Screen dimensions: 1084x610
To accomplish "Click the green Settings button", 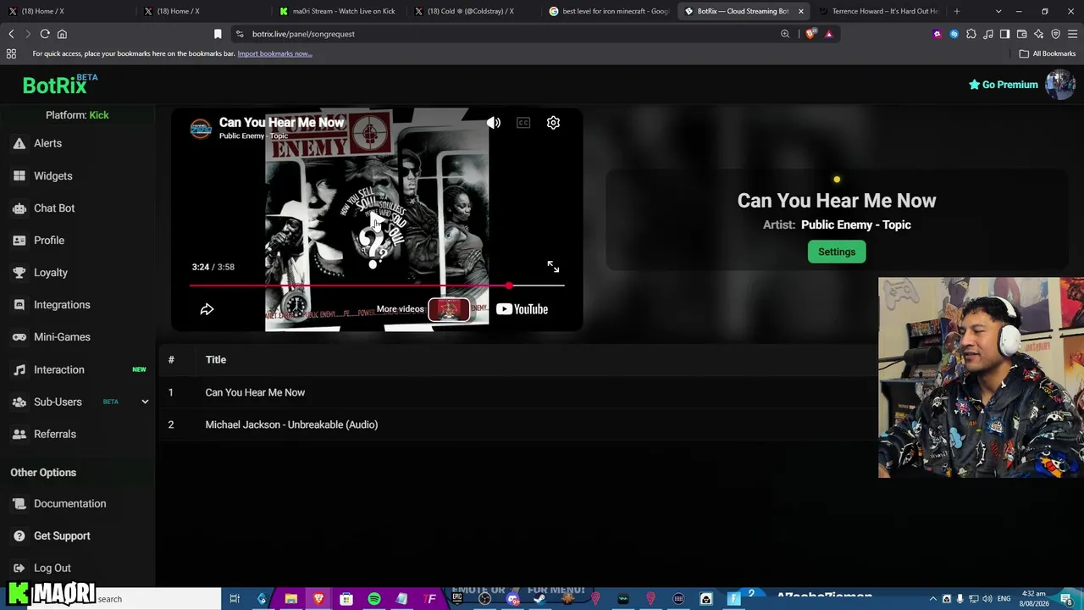I will coord(837,252).
